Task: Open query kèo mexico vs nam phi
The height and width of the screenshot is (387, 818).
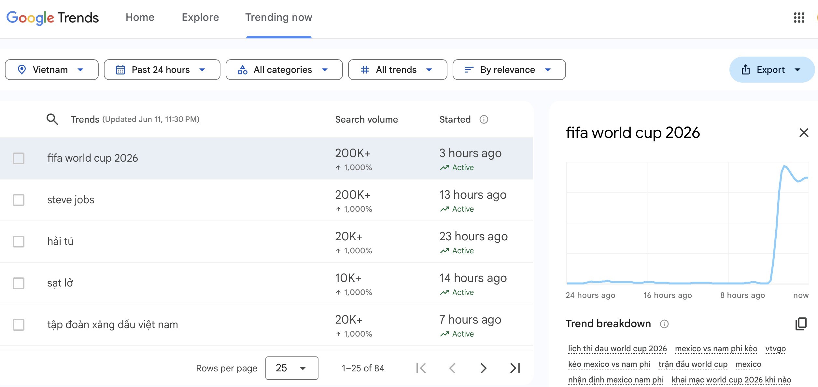Action: point(609,364)
